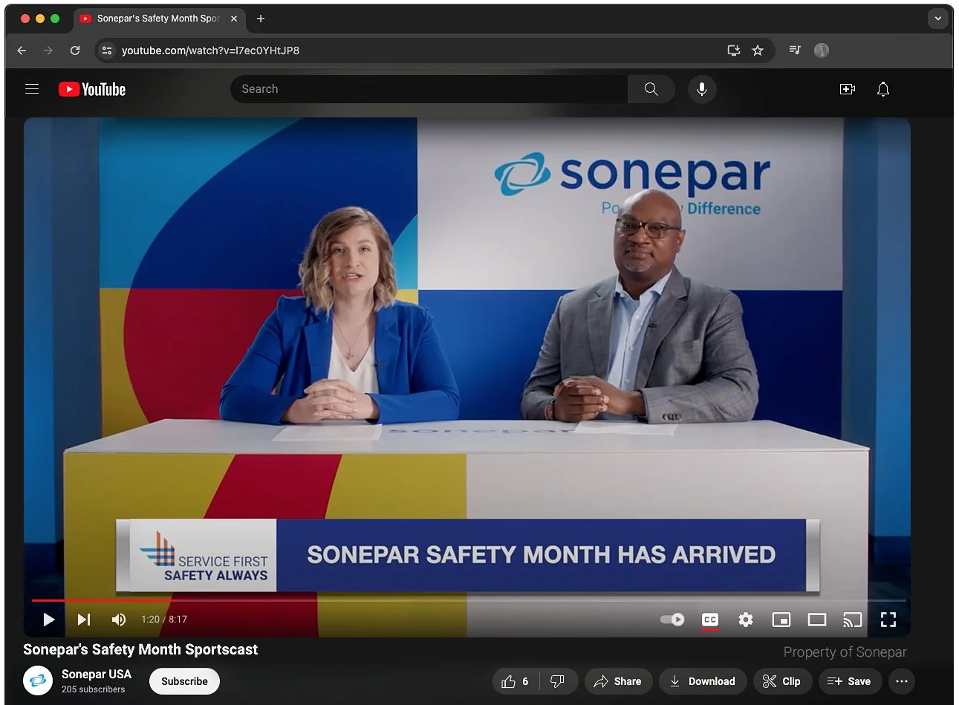This screenshot has height=705, width=959.
Task: Open the notifications bell
Action: (883, 89)
